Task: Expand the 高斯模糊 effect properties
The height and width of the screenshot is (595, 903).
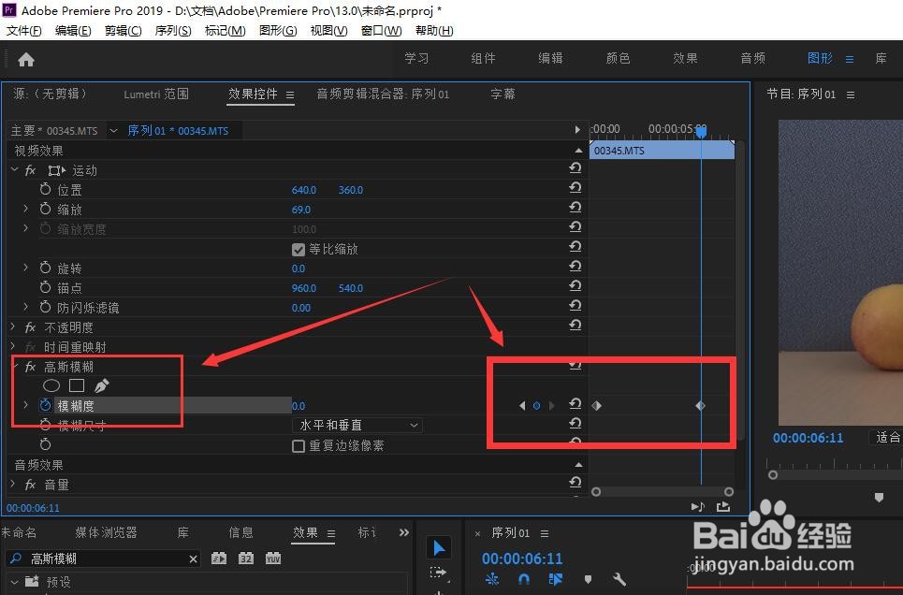Action: click(x=14, y=366)
